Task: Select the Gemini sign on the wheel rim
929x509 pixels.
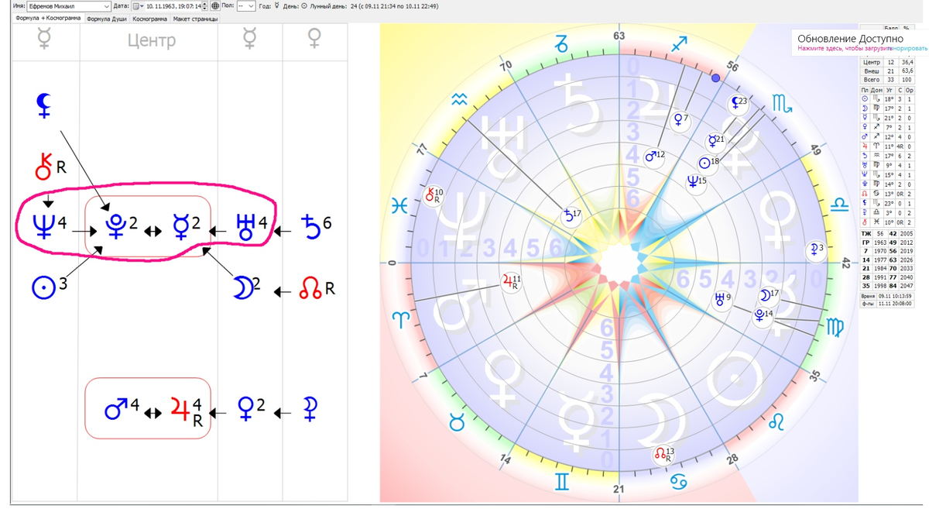Action: pos(561,483)
